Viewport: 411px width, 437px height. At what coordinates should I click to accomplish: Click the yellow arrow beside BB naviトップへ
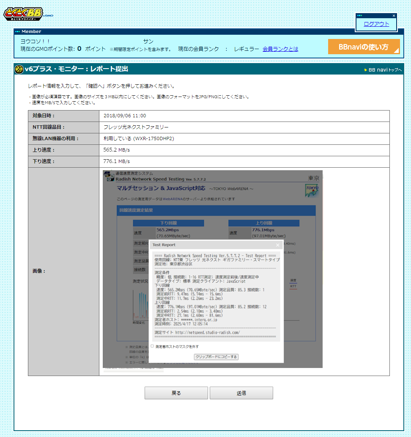366,70
